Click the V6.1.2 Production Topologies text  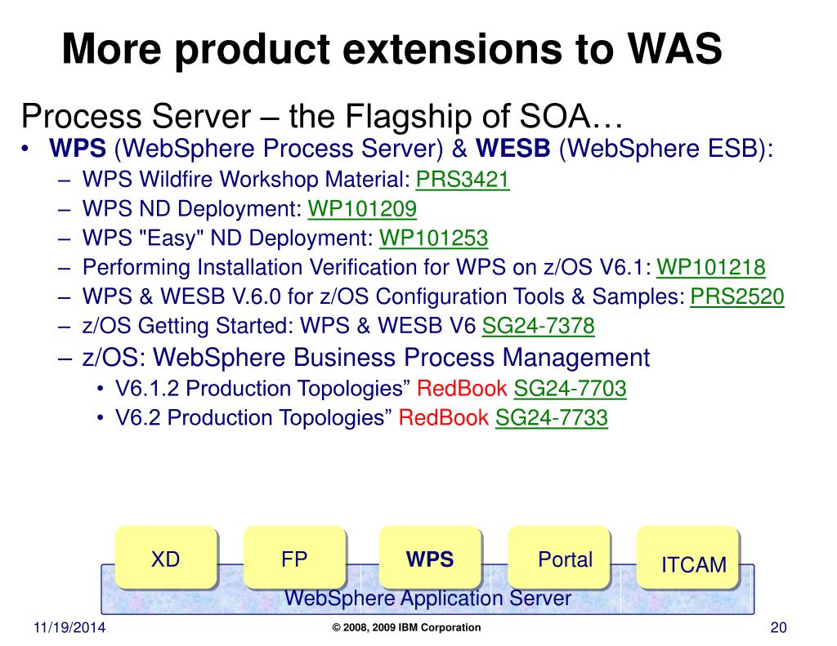[x=262, y=389]
